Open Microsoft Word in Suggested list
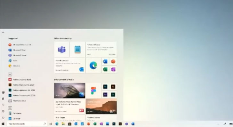Viewport: 233px width, 127px height. tap(17, 50)
